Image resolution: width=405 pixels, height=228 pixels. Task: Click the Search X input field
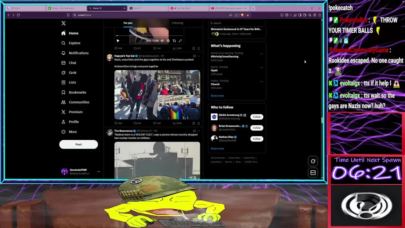237,23
